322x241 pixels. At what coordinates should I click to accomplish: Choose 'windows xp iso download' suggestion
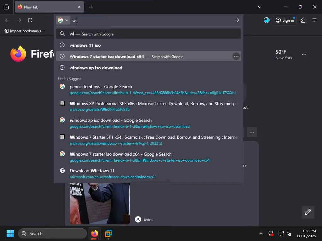pyautogui.click(x=148, y=68)
